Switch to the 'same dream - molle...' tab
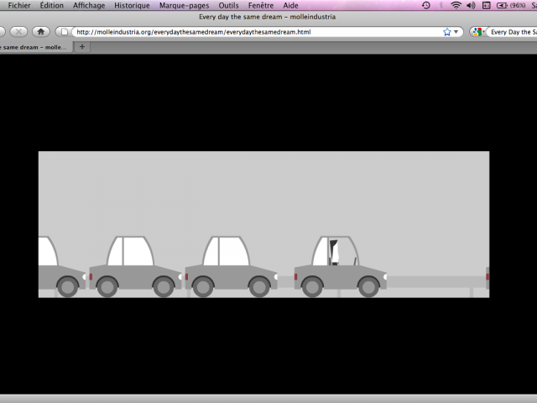 [x=34, y=47]
